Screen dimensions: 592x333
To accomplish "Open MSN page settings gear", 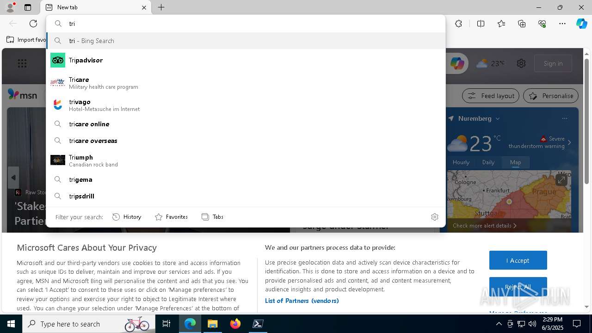I will [521, 63].
